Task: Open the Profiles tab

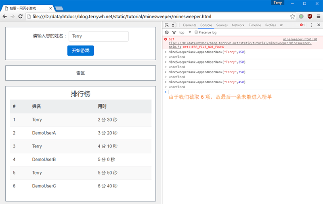Action: (x=271, y=25)
